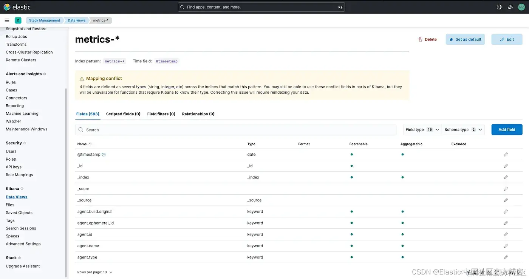Open the PP user avatar menu
Viewport: 529px width, 279px height.
click(521, 7)
